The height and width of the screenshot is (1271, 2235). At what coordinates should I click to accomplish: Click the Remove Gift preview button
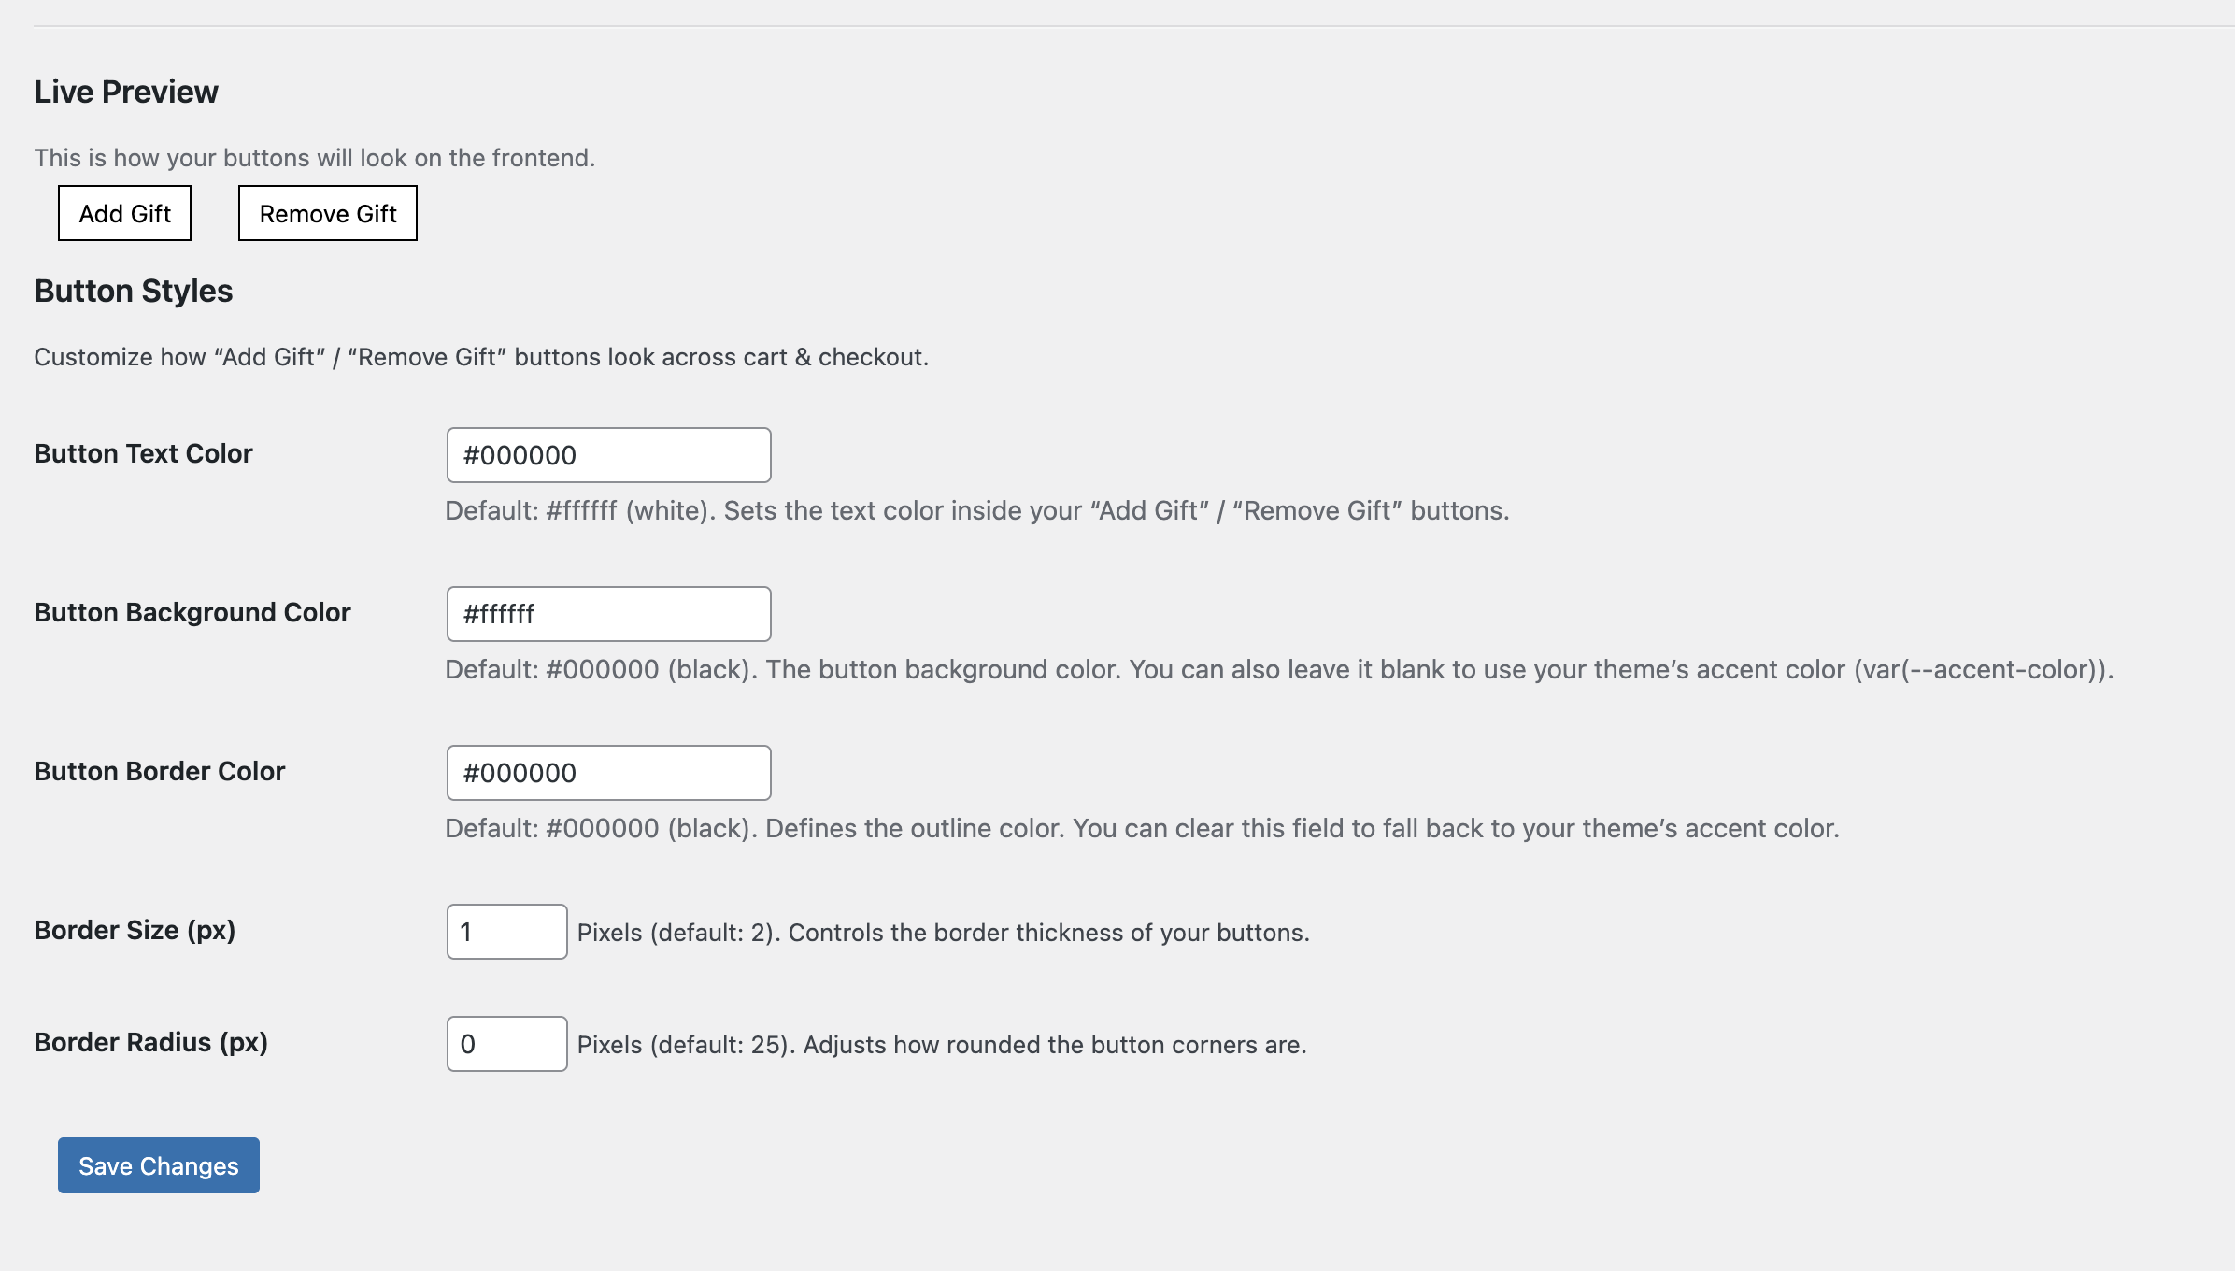(327, 213)
